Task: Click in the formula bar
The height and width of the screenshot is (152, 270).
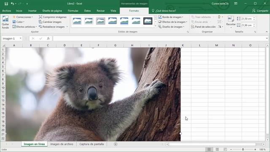Action: click(x=159, y=38)
